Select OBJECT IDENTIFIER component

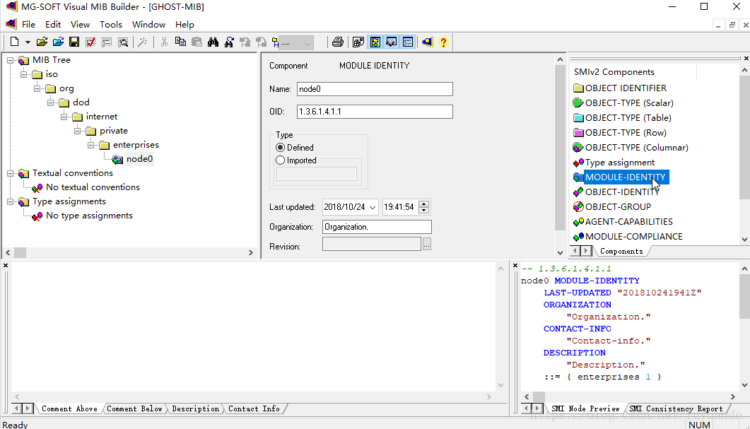pos(626,88)
